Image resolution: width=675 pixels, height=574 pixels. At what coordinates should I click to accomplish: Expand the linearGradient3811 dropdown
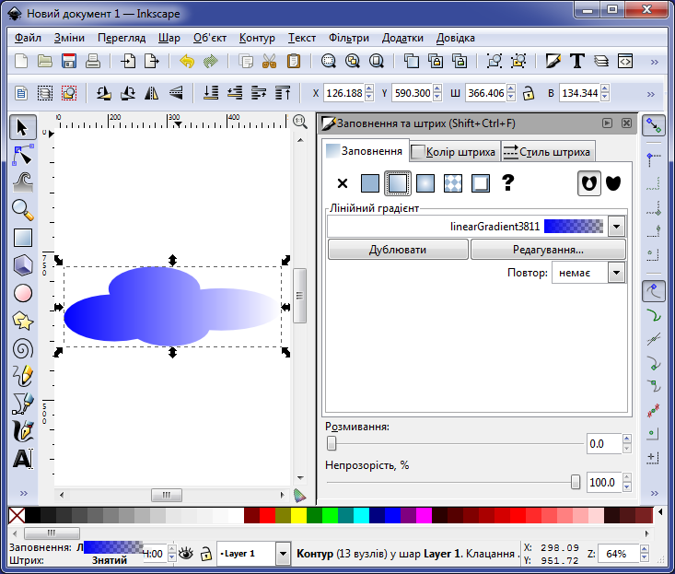(x=616, y=226)
